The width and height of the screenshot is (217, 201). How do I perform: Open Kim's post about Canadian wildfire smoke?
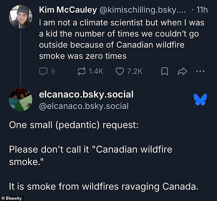point(122,39)
